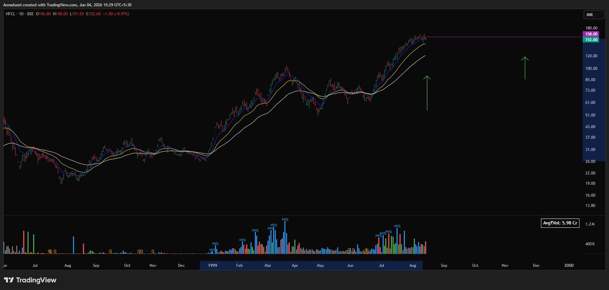This screenshot has width=609, height=290.
Task: Click TradingView.com in the header caption
Action: 61,5
